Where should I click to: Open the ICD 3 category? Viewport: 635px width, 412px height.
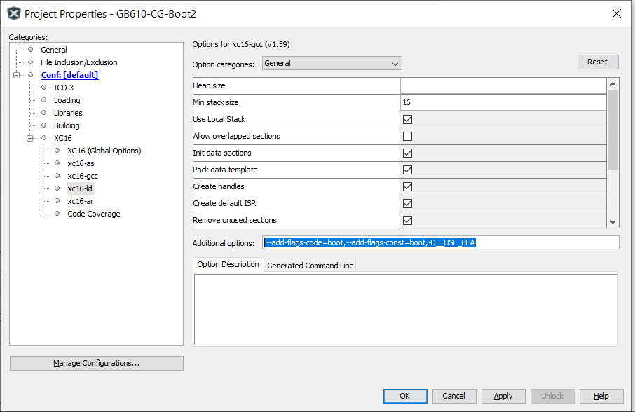63,88
